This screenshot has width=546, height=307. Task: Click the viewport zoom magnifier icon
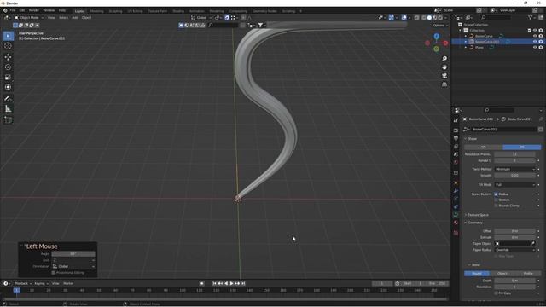444,59
